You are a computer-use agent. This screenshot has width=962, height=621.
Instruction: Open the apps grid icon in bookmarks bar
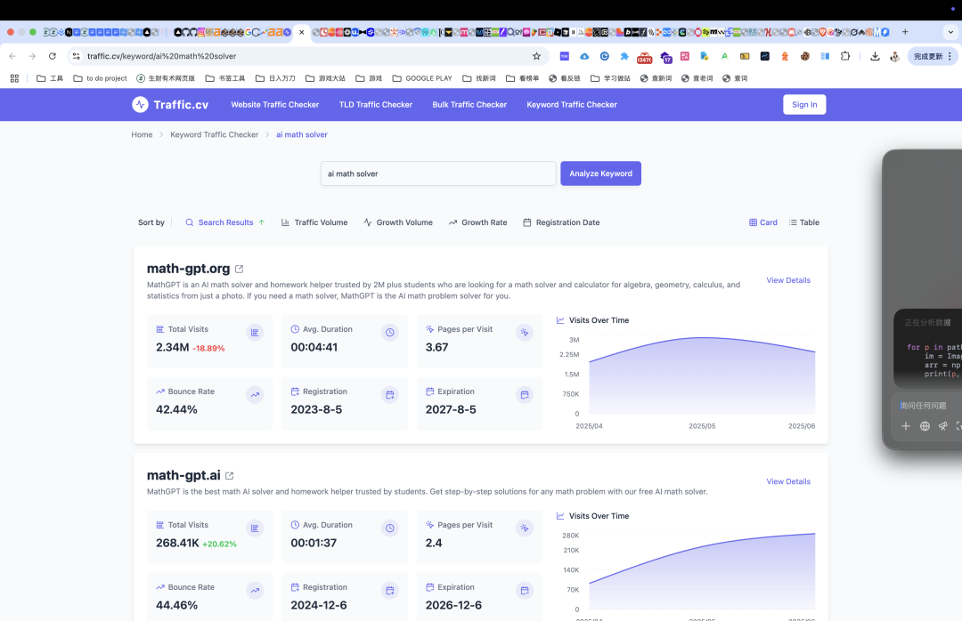pyautogui.click(x=15, y=78)
